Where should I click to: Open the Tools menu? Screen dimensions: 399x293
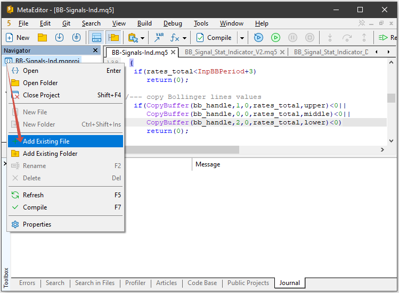(201, 23)
